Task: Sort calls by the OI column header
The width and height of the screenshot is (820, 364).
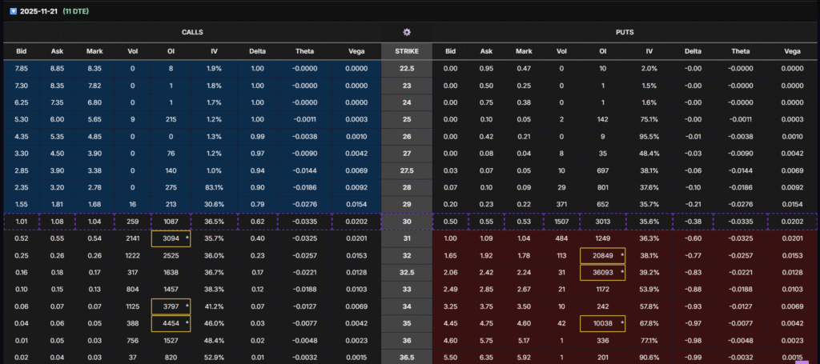Action: (170, 51)
